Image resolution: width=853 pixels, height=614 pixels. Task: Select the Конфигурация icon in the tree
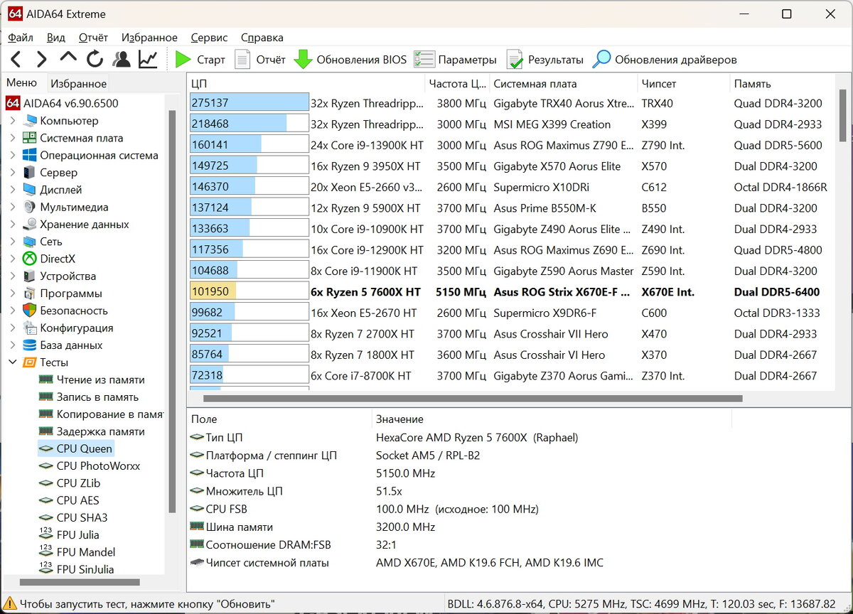pos(29,328)
